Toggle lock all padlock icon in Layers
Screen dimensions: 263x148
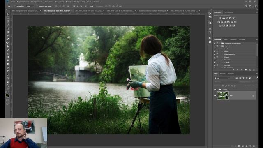(x=235, y=86)
